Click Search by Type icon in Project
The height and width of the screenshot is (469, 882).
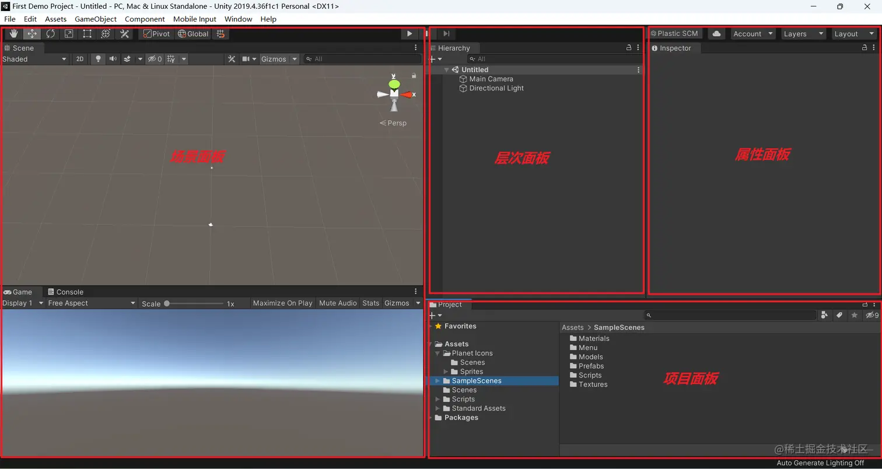tap(824, 315)
